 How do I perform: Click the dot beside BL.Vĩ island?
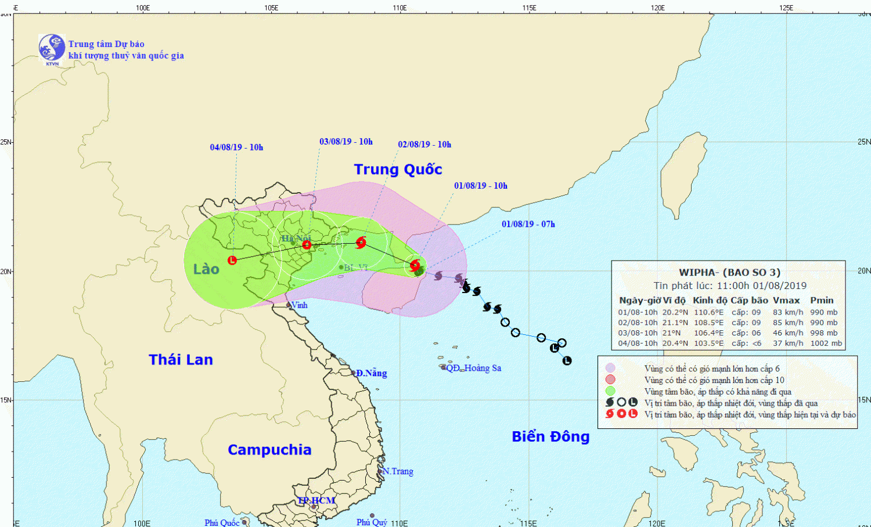pyautogui.click(x=341, y=268)
